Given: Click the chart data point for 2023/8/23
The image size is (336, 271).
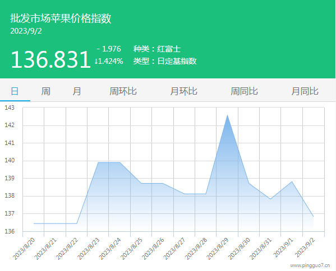Looking at the screenshot, I should 98,162.
